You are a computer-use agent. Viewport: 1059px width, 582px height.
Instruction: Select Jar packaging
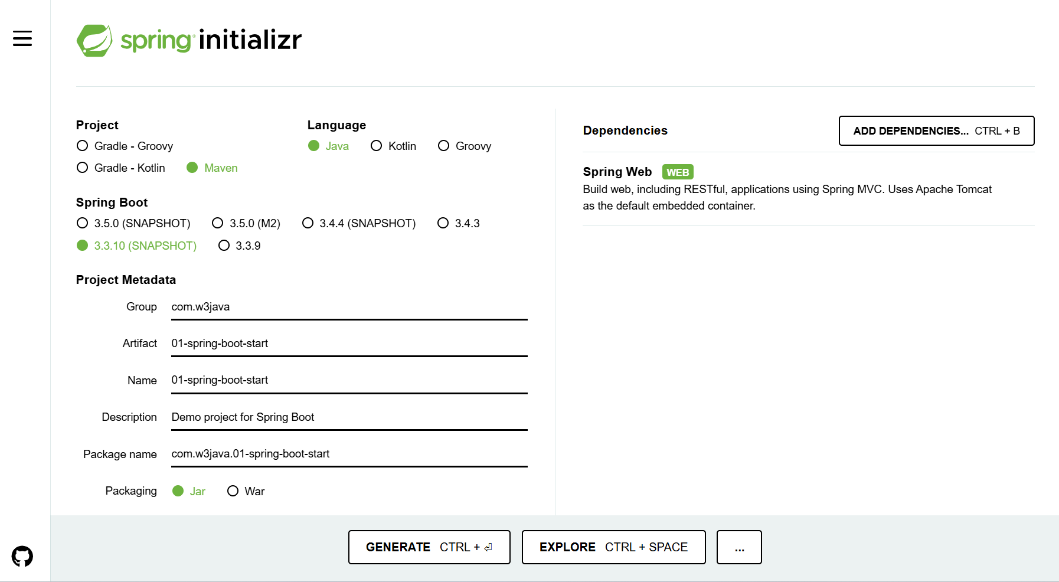coord(189,491)
